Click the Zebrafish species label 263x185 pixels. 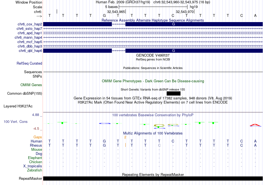(35, 170)
